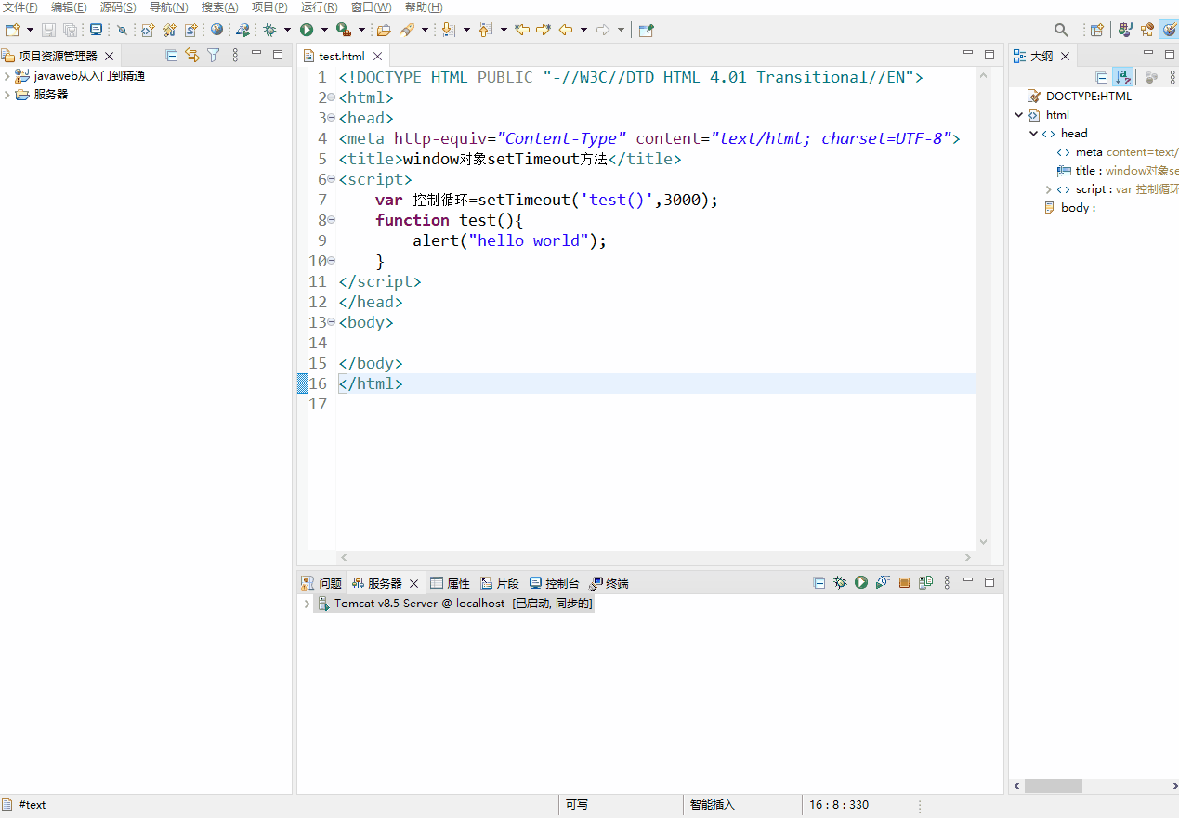Click the Last Edit Location icon
The width and height of the screenshot is (1179, 818).
[522, 30]
